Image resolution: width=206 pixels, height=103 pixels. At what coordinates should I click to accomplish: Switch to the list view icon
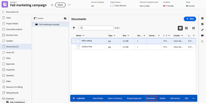coord(180,28)
